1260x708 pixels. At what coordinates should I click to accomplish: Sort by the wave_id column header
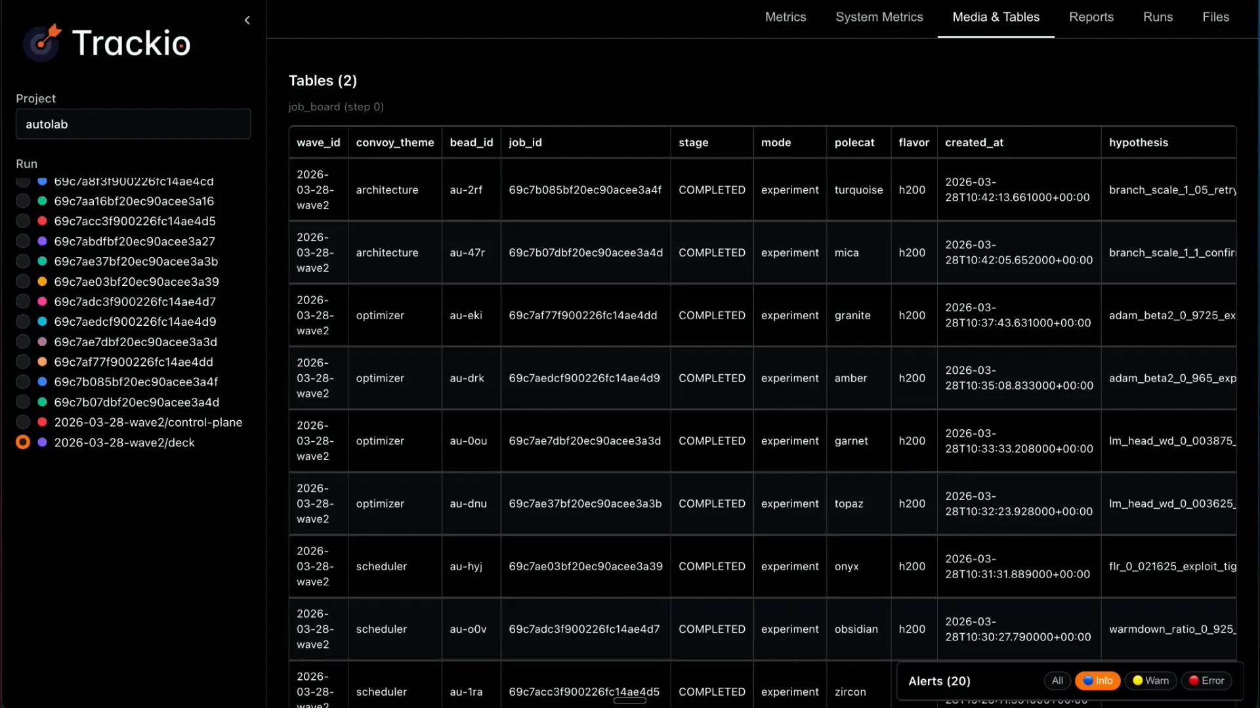(x=318, y=142)
